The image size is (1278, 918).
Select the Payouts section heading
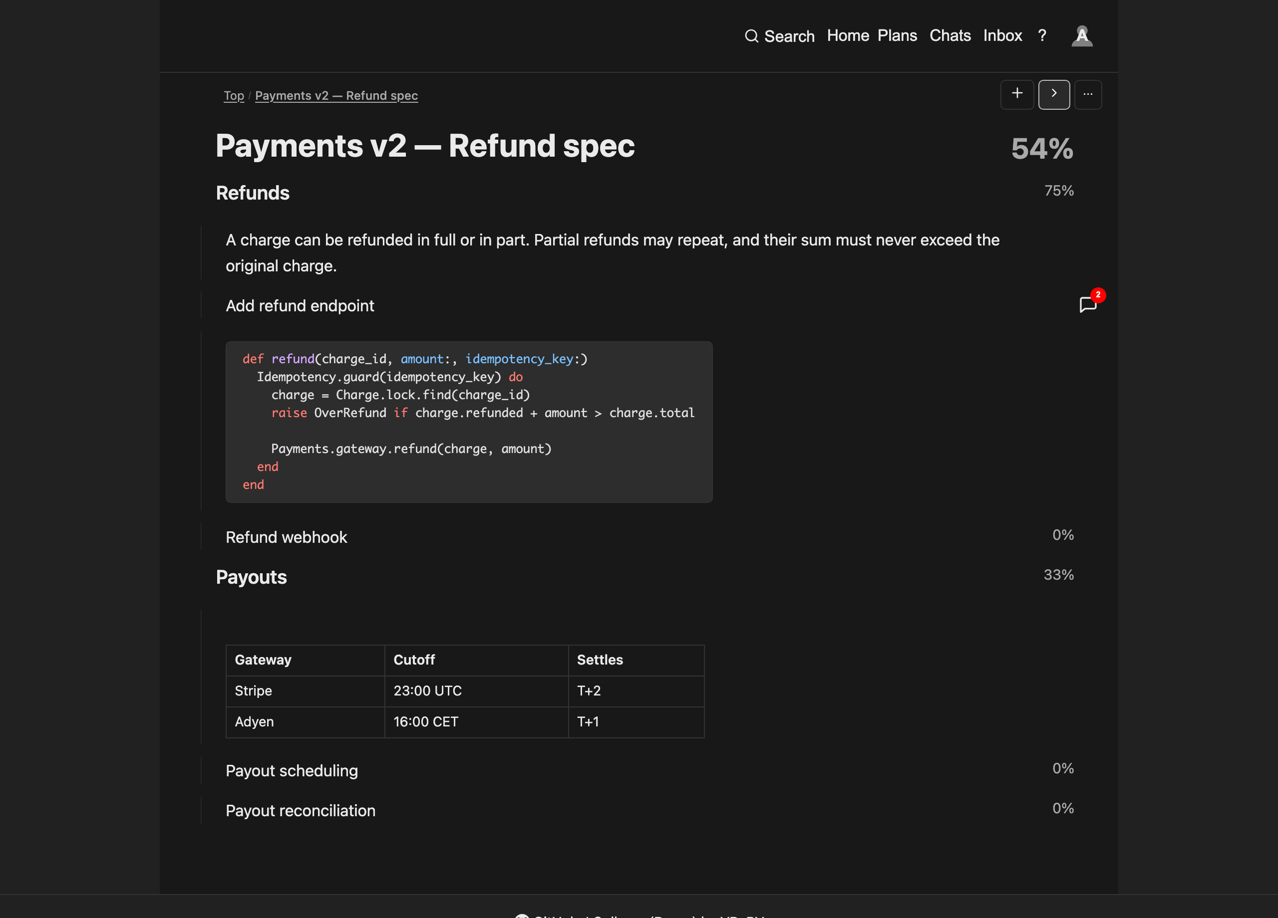(x=251, y=577)
